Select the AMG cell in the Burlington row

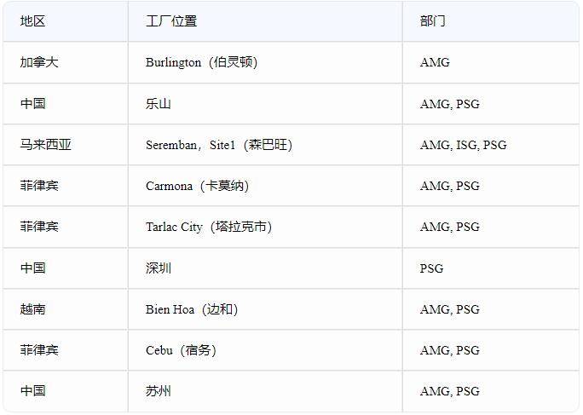click(435, 62)
